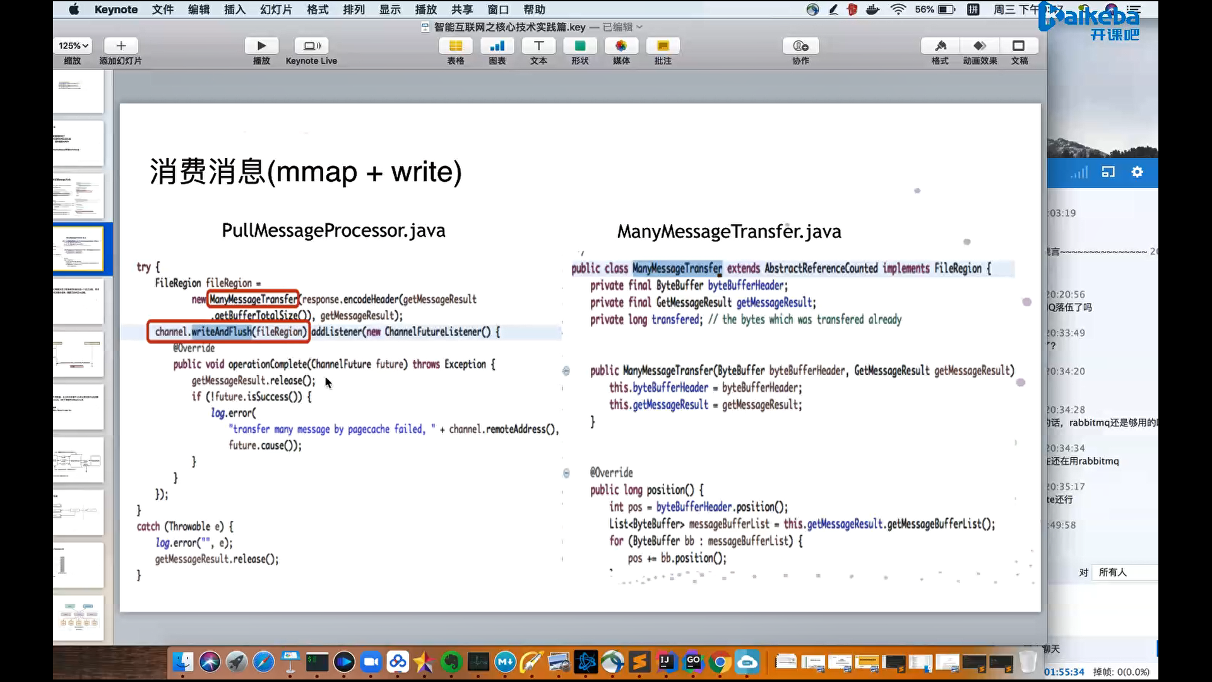Image resolution: width=1212 pixels, height=682 pixels.
Task: Add a comment with the yellow Comment icon
Action: [662, 46]
